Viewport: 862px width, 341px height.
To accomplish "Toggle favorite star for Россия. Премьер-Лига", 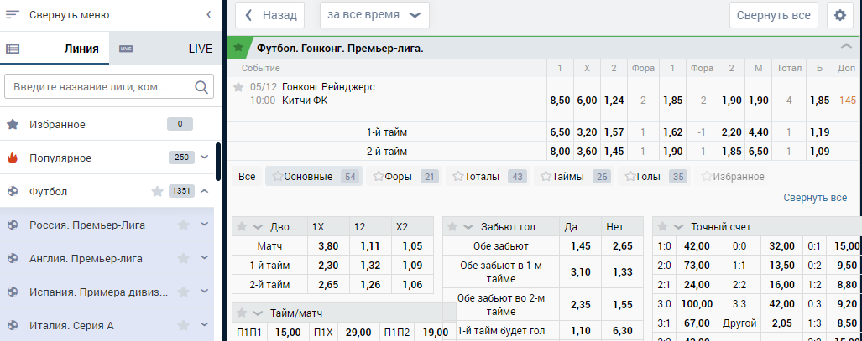I will tap(183, 225).
